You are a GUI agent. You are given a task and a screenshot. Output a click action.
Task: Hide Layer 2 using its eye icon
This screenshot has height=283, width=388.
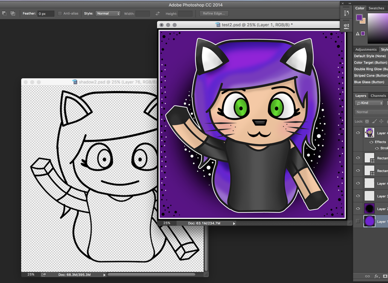358,208
